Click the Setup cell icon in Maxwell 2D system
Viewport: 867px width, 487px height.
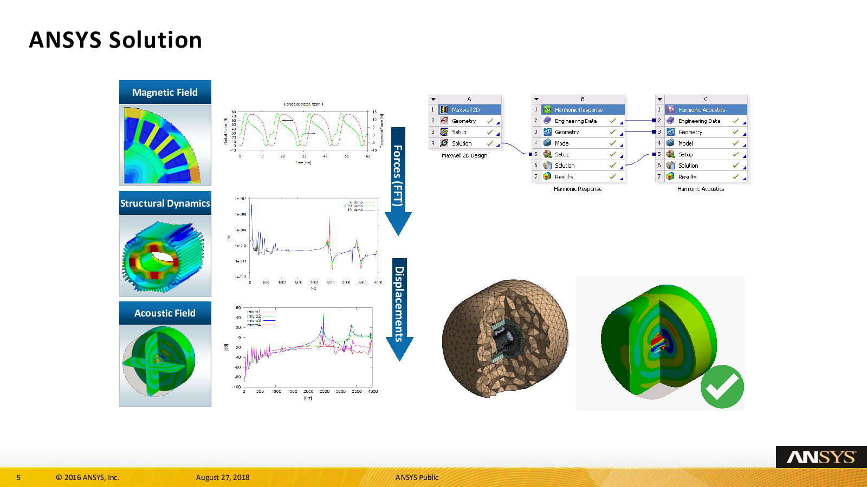(444, 132)
